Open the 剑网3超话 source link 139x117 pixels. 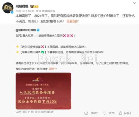click(47, 112)
